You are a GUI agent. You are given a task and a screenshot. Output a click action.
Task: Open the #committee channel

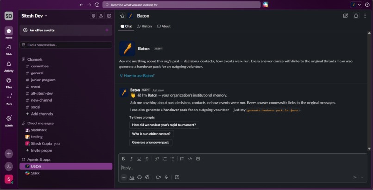tap(66, 66)
